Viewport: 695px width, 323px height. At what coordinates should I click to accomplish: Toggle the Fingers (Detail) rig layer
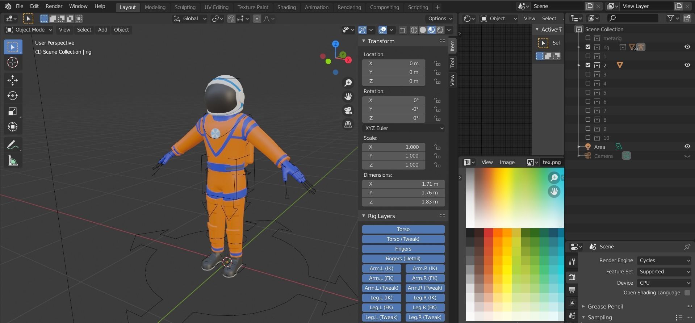click(x=403, y=259)
